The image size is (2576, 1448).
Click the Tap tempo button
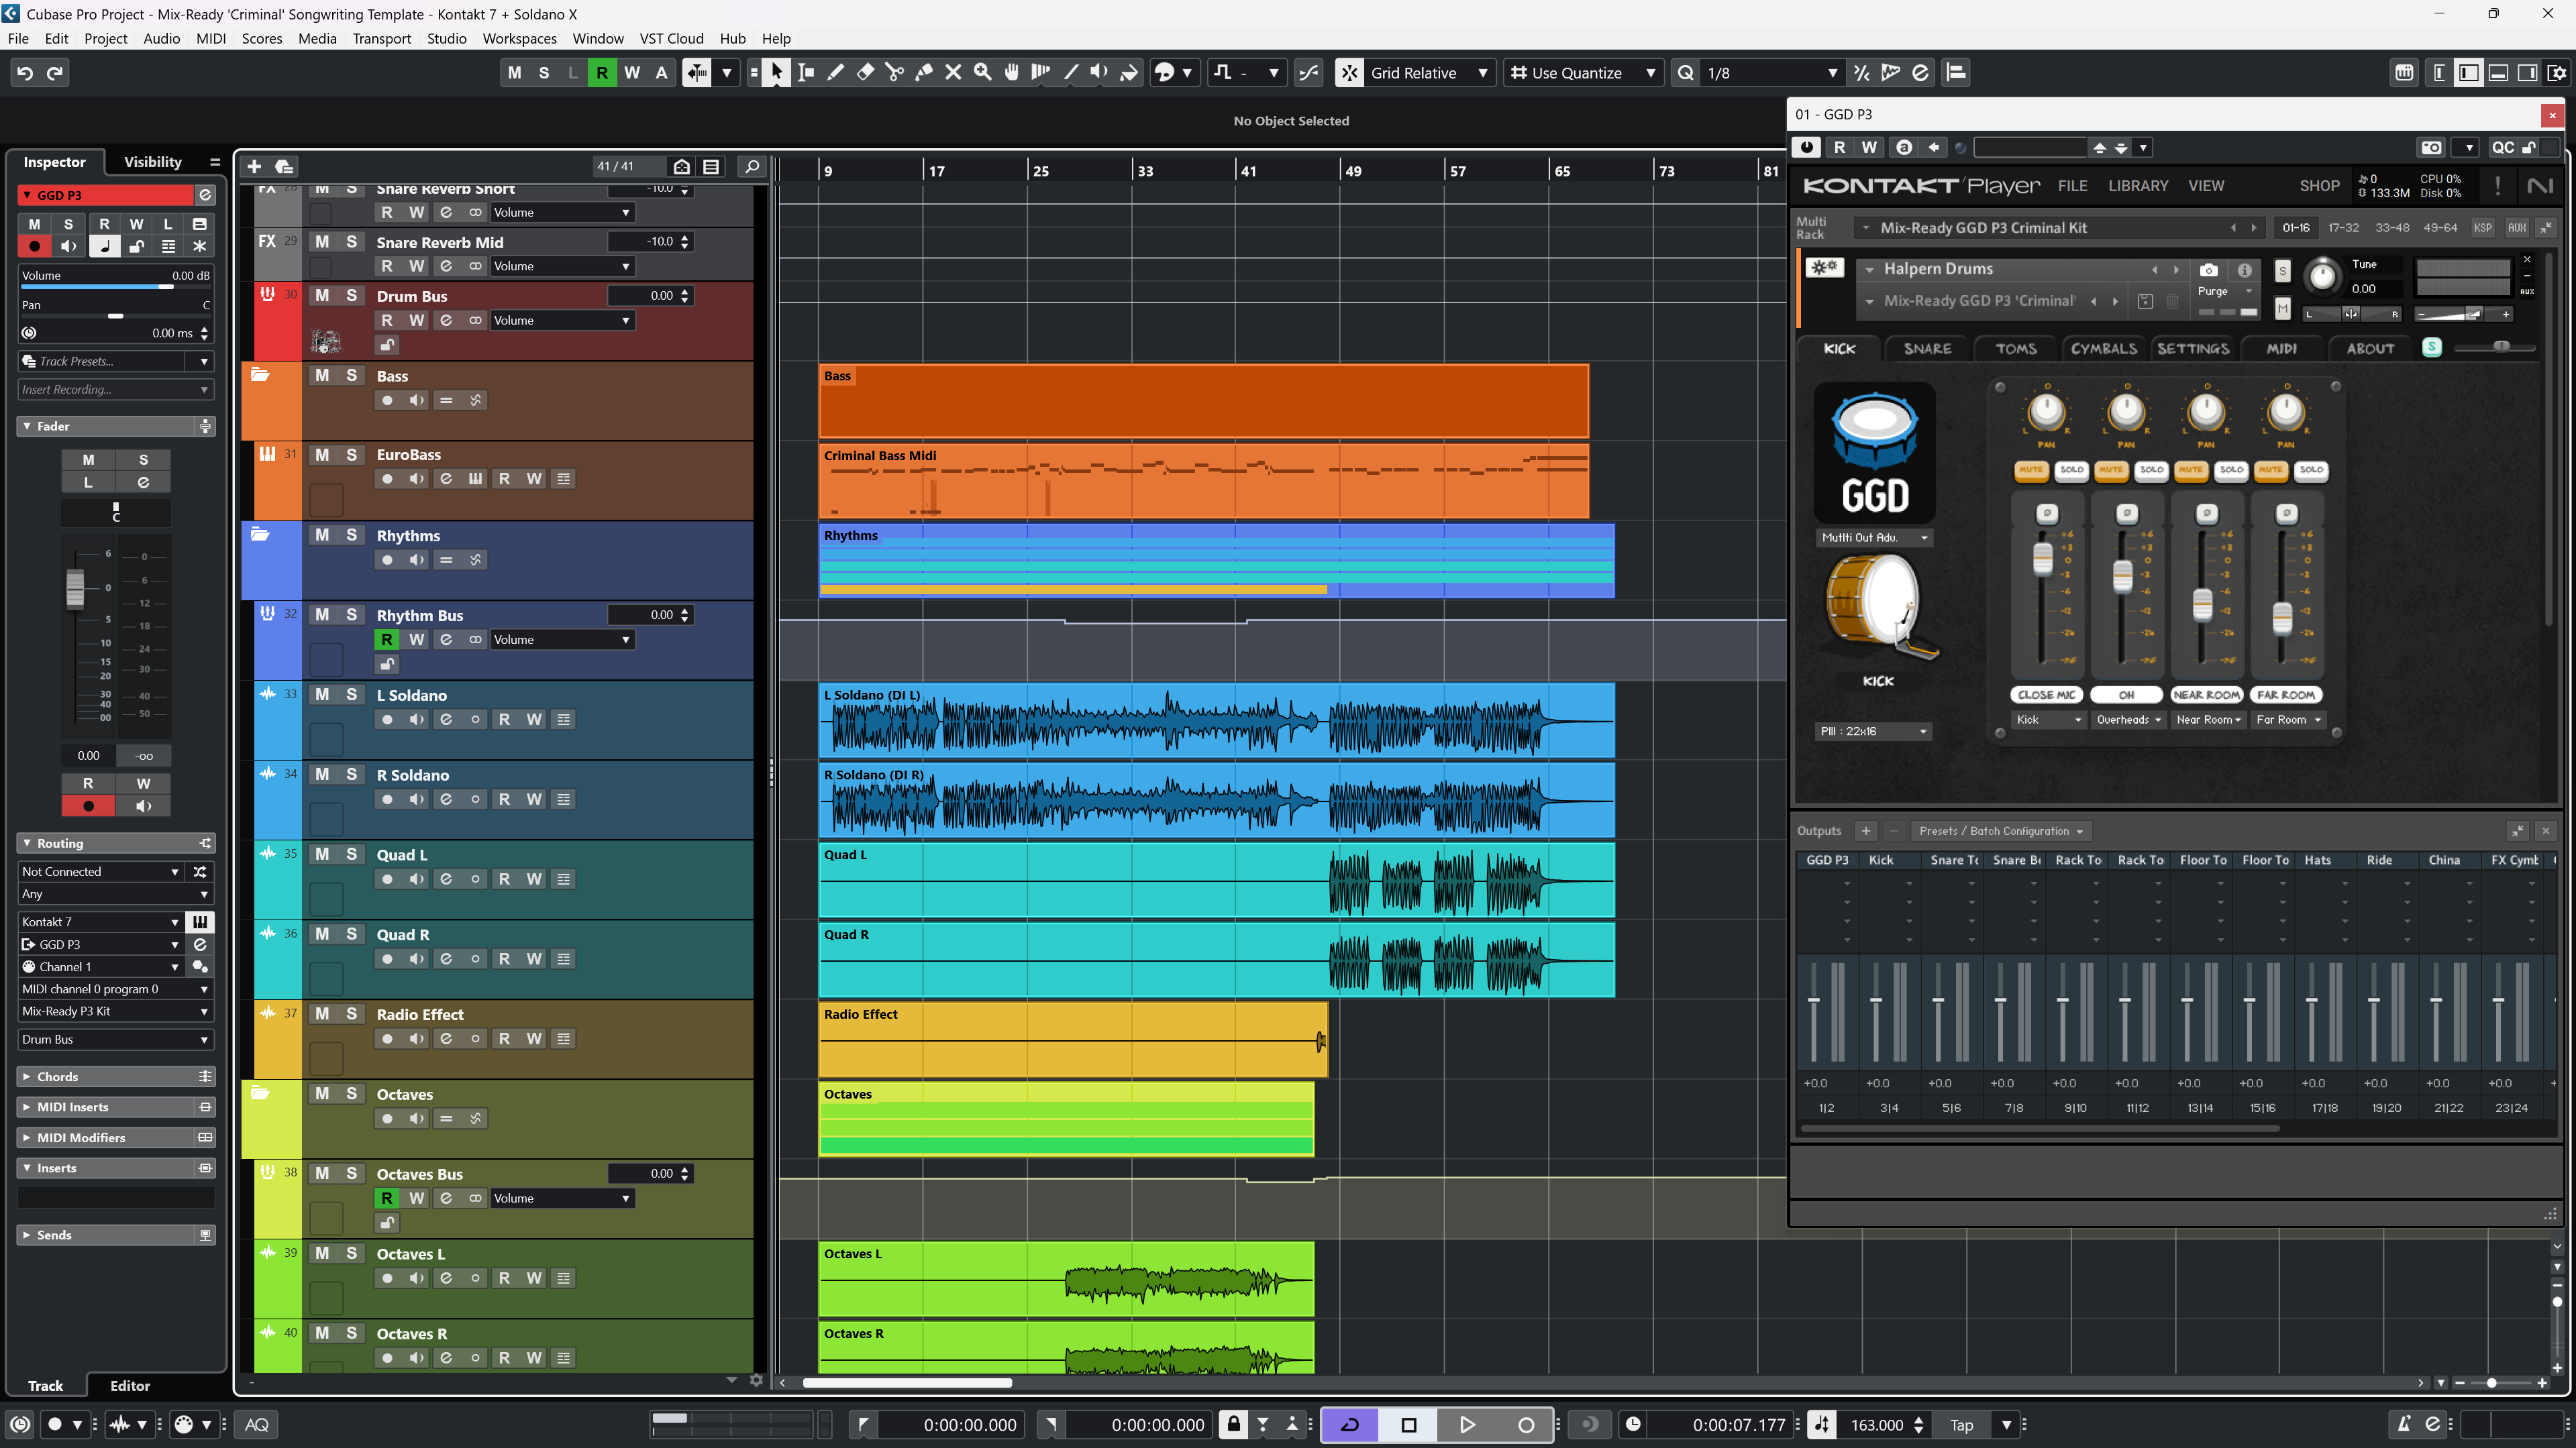[1961, 1424]
